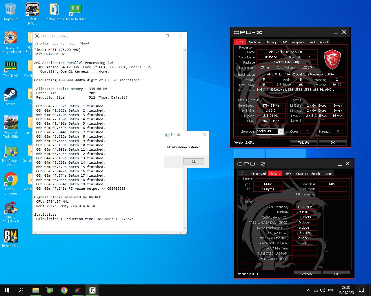Select Bench tab in top CPU-Z

point(312,42)
